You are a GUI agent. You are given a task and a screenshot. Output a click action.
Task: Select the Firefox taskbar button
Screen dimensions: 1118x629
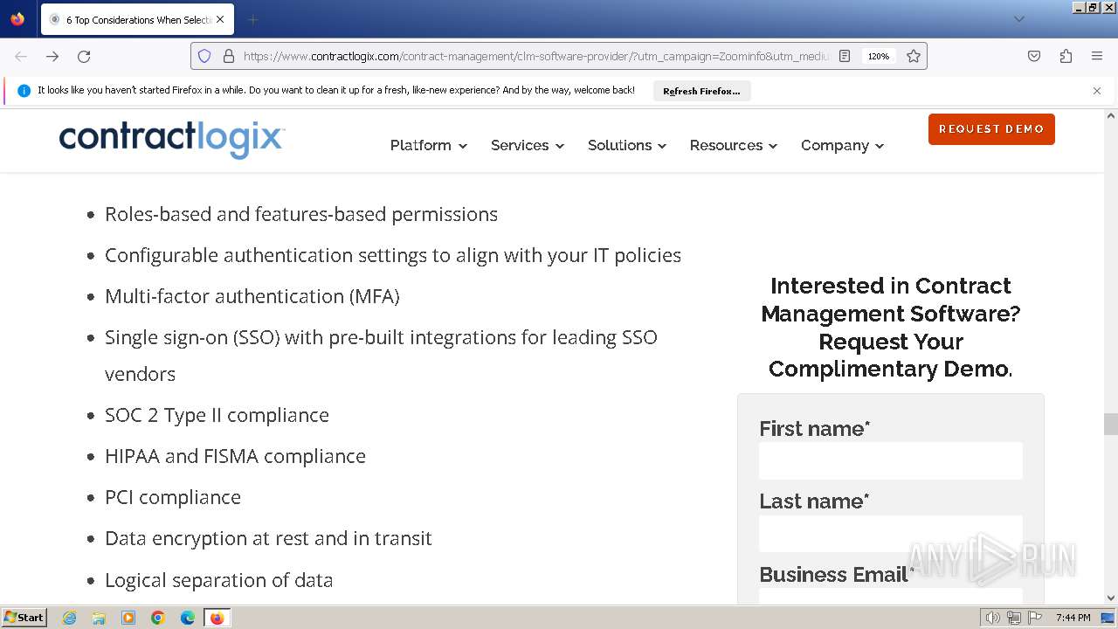pos(217,618)
